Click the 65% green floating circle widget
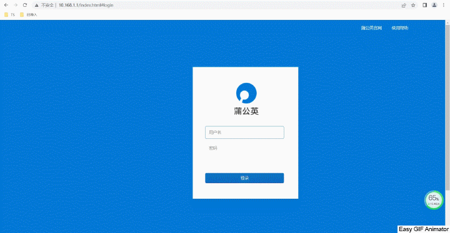Screen dimensions: 450x233 tap(434, 200)
